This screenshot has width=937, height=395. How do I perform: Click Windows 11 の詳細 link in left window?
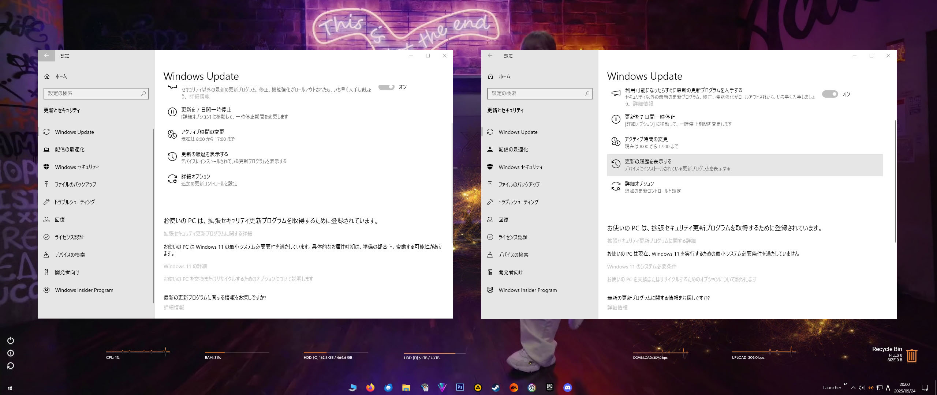tap(185, 266)
